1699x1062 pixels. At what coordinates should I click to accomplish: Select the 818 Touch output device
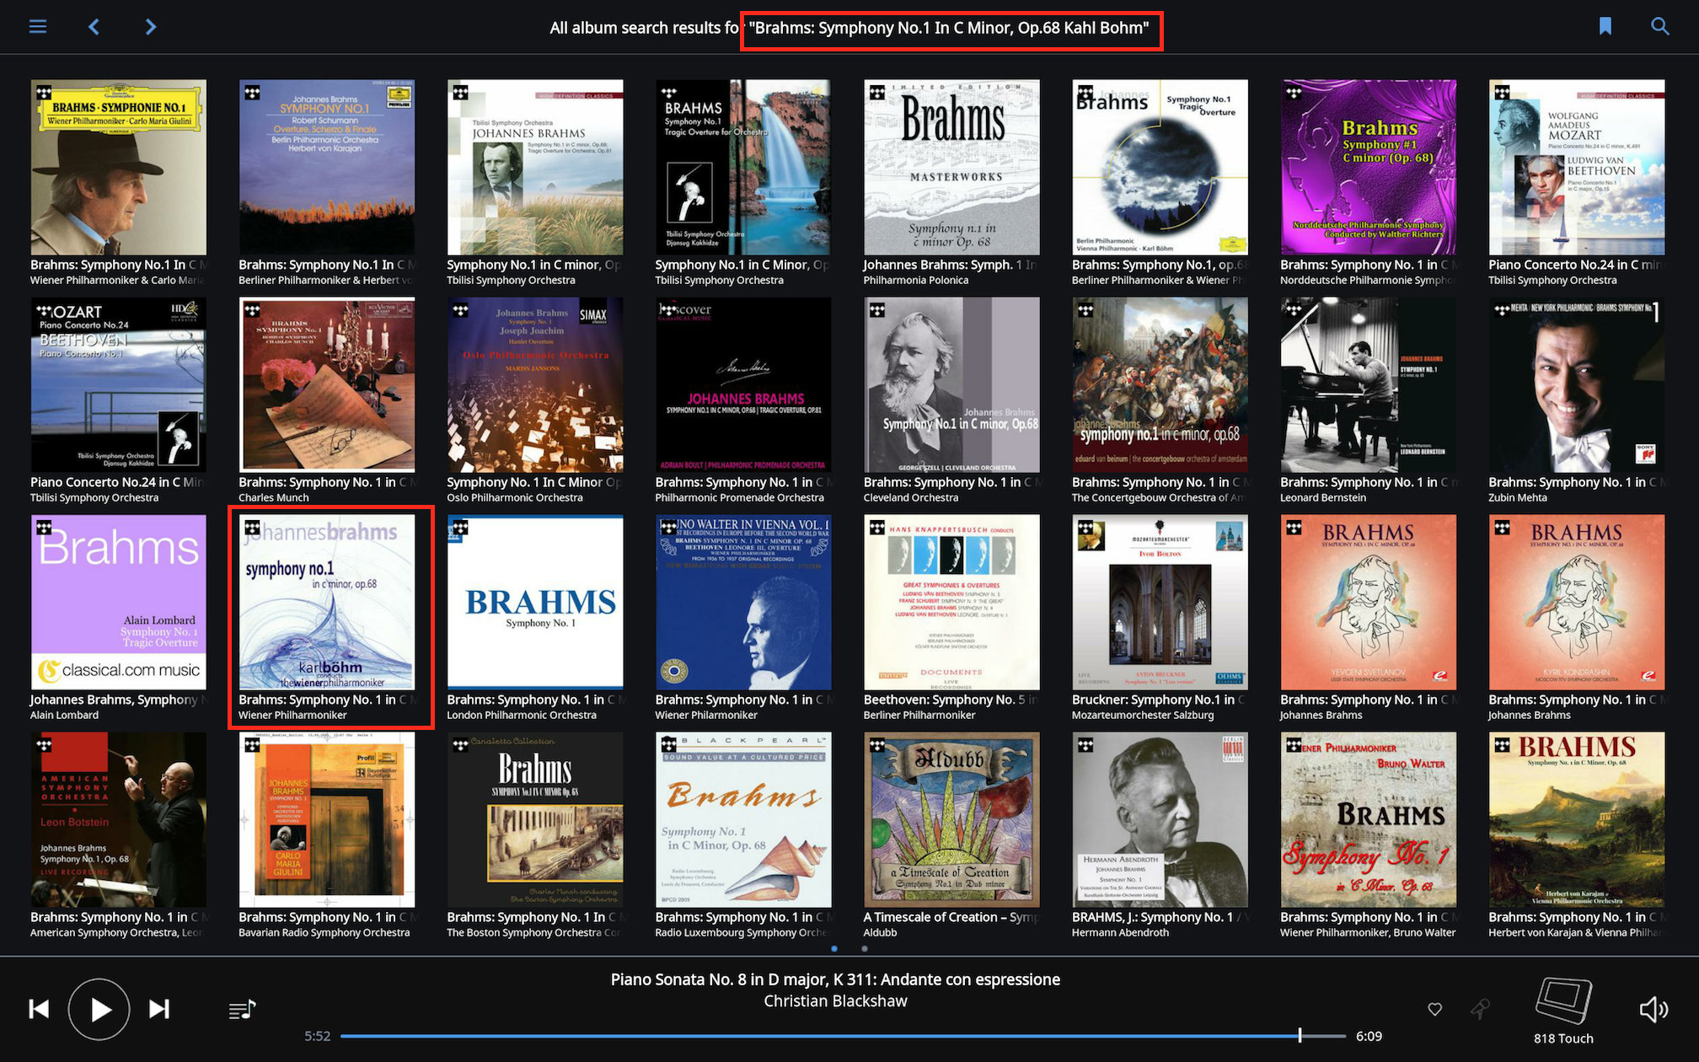click(1563, 1011)
